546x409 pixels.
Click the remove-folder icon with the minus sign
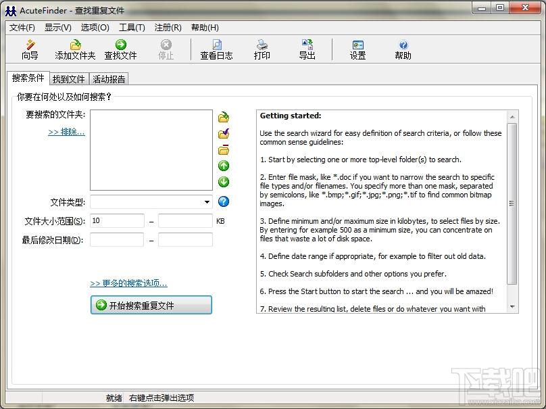[x=224, y=150]
